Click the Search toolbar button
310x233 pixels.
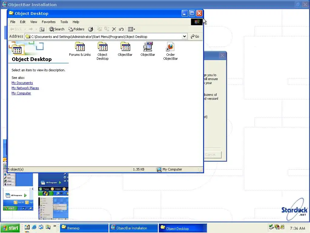click(x=57, y=29)
